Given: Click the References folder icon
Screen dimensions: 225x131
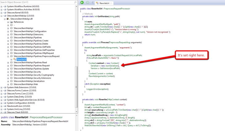Looking at the screenshot, I should (11, 22).
